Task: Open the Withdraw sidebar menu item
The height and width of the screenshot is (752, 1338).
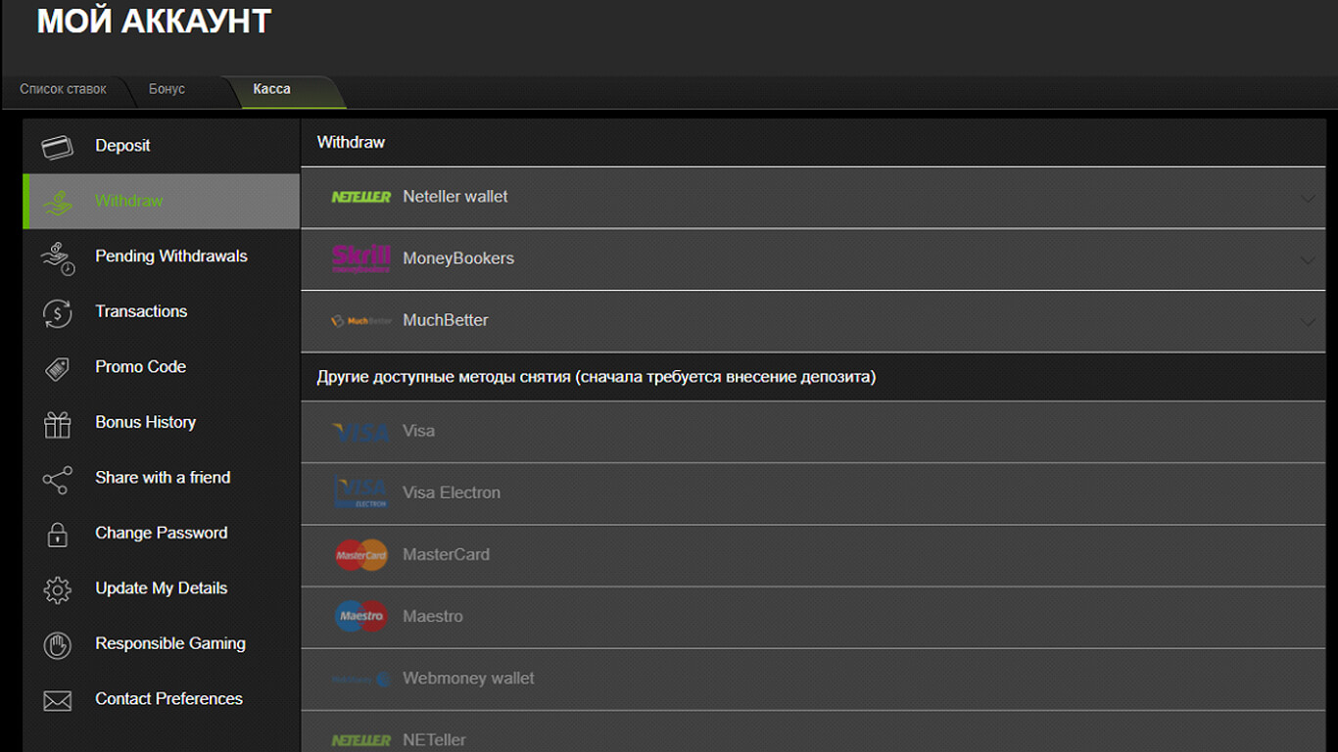Action: coord(129,201)
